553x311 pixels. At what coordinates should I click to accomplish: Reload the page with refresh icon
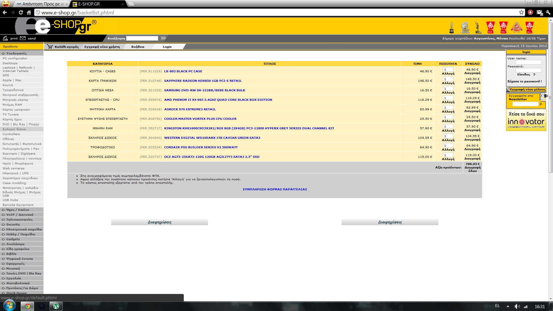[21, 12]
